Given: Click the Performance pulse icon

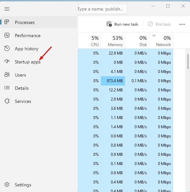Looking at the screenshot, I should tap(7, 35).
